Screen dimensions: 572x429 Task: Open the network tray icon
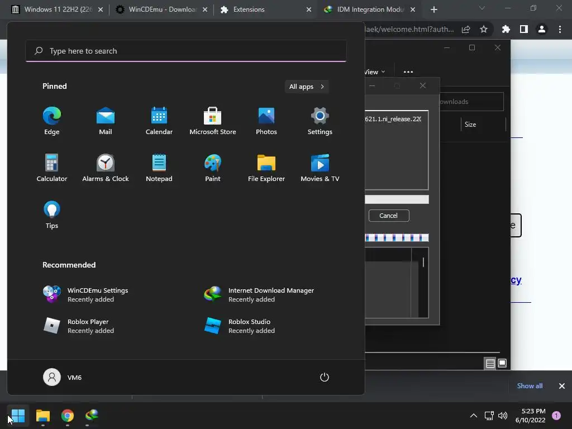[x=489, y=416]
